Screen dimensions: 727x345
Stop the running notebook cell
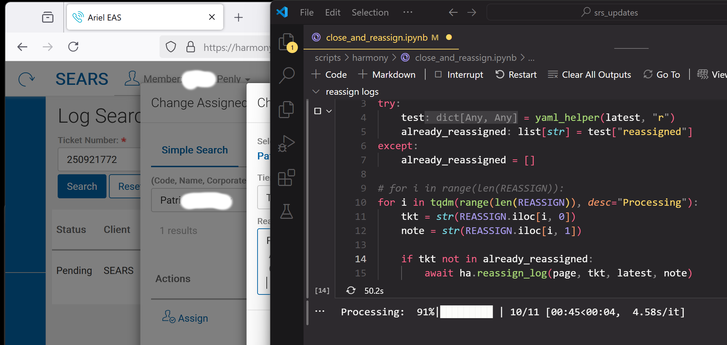click(x=318, y=111)
